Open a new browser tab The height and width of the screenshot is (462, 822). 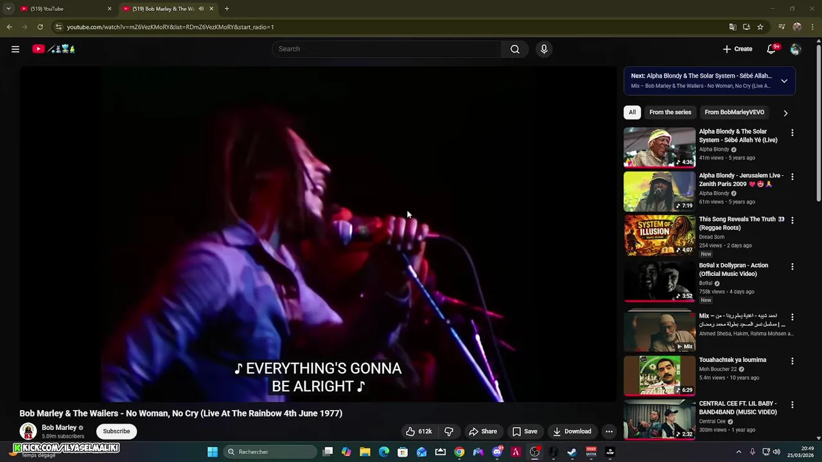(x=227, y=8)
